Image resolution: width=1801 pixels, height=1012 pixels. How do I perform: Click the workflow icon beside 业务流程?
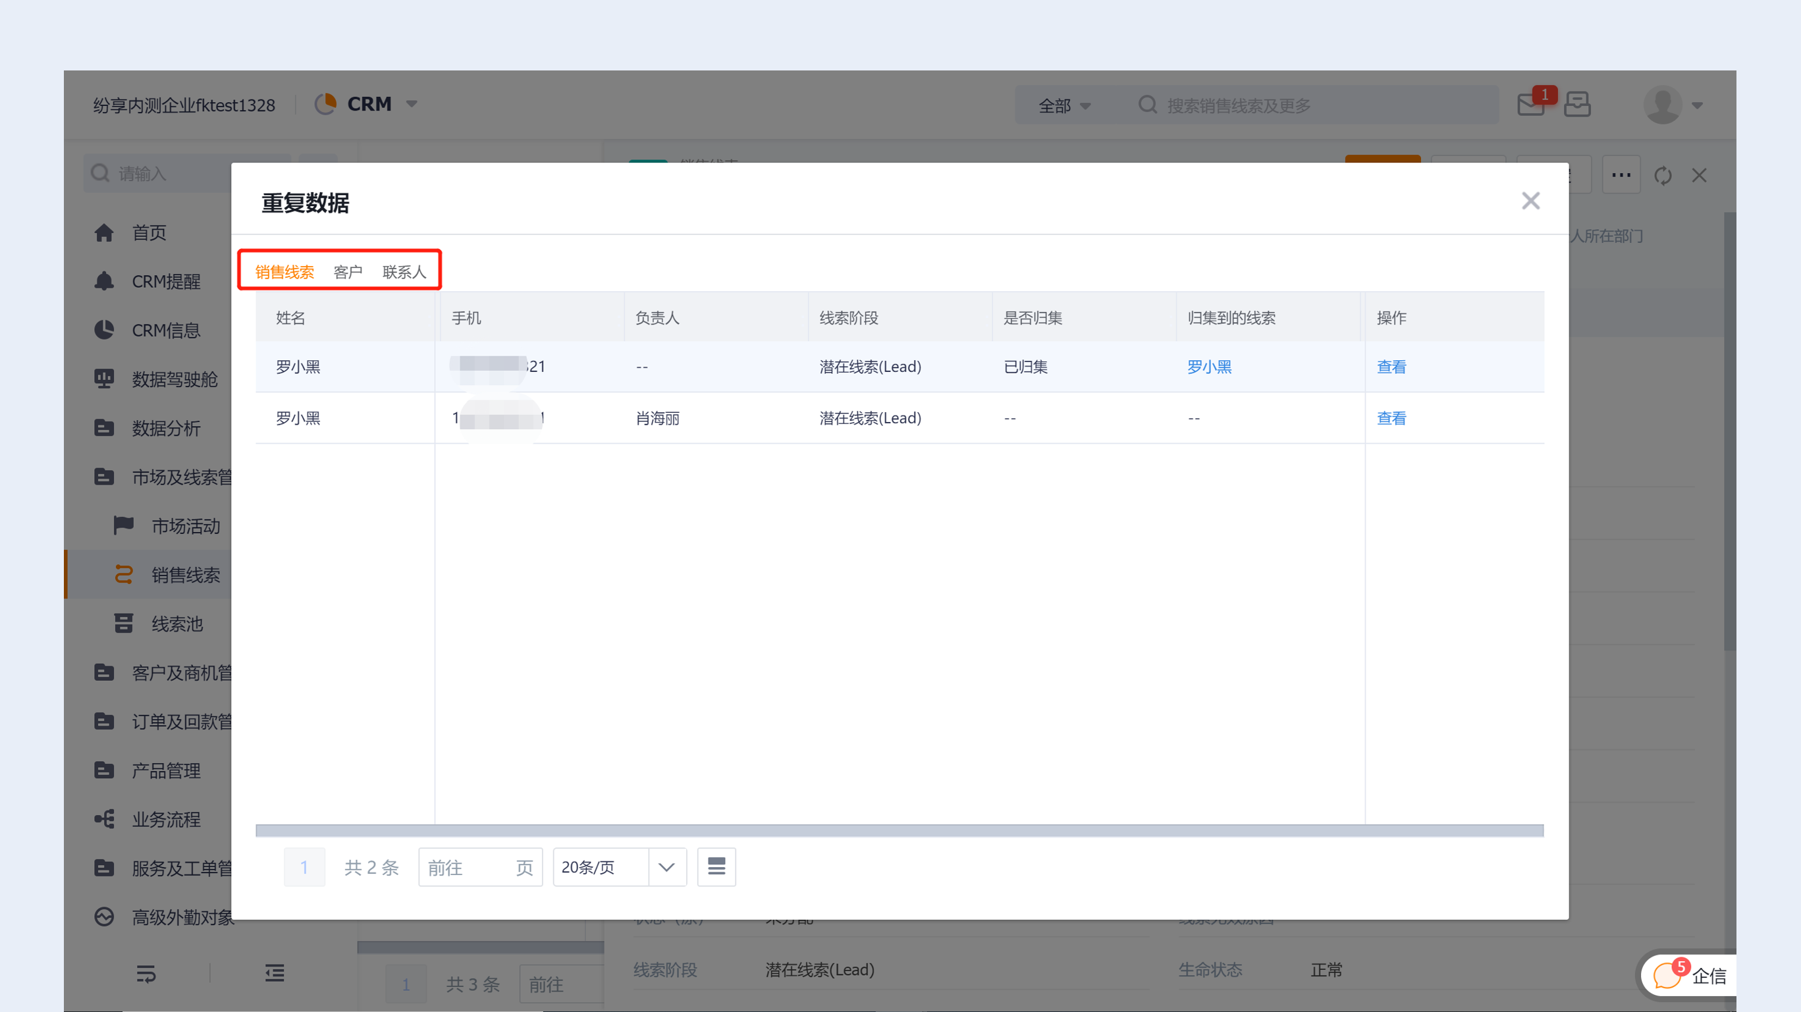click(104, 819)
